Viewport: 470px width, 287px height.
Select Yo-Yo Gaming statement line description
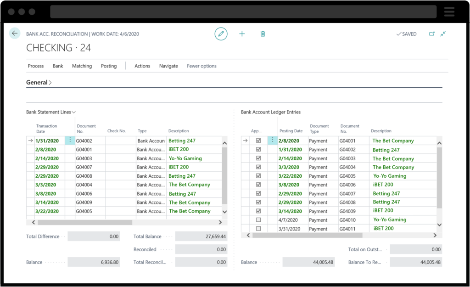click(185, 158)
